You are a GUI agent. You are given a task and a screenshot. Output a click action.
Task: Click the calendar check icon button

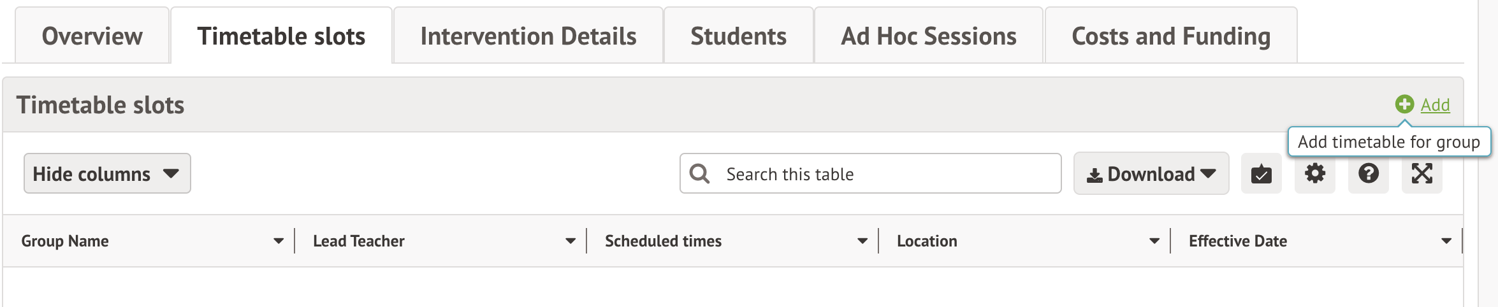click(x=1261, y=174)
